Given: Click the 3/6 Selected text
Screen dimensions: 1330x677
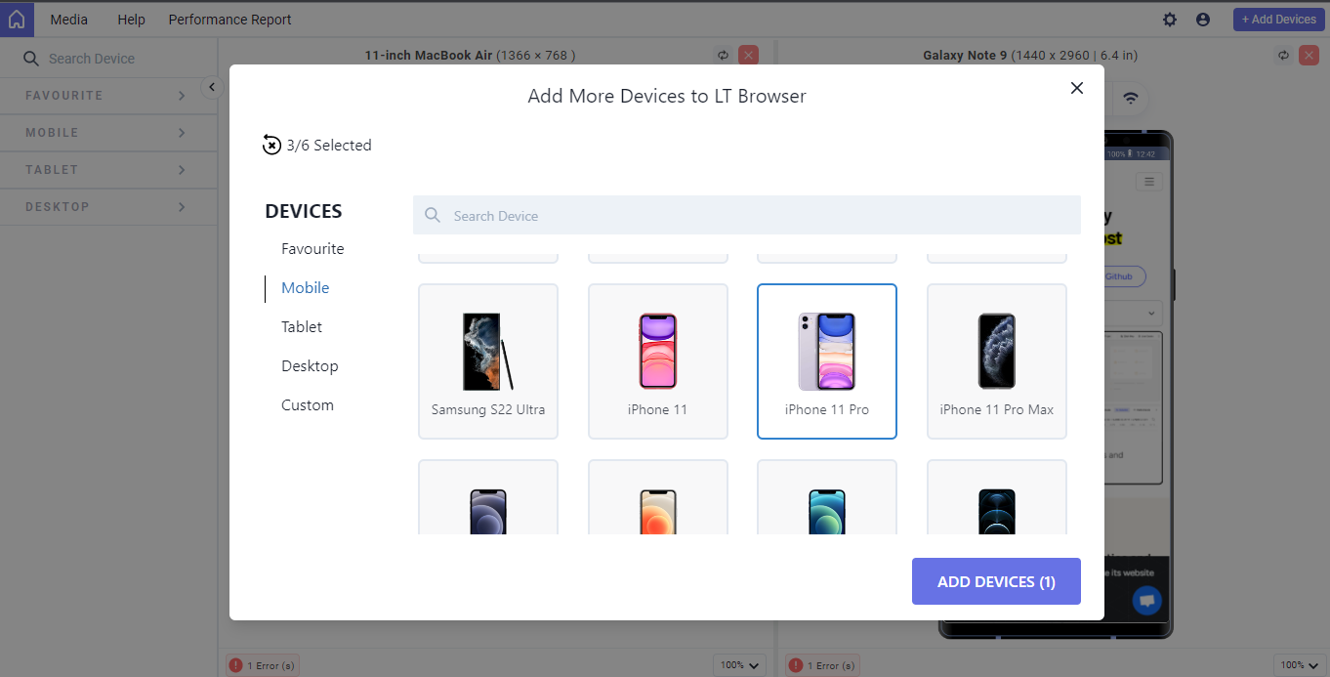Looking at the screenshot, I should pos(329,146).
